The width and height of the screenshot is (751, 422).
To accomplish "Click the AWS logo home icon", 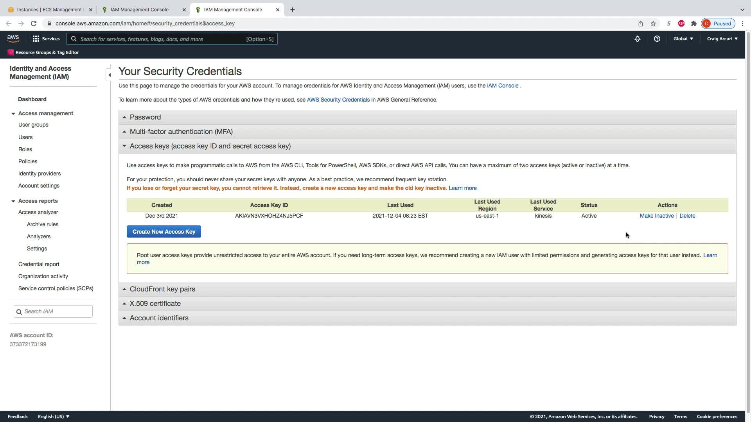I will point(13,38).
